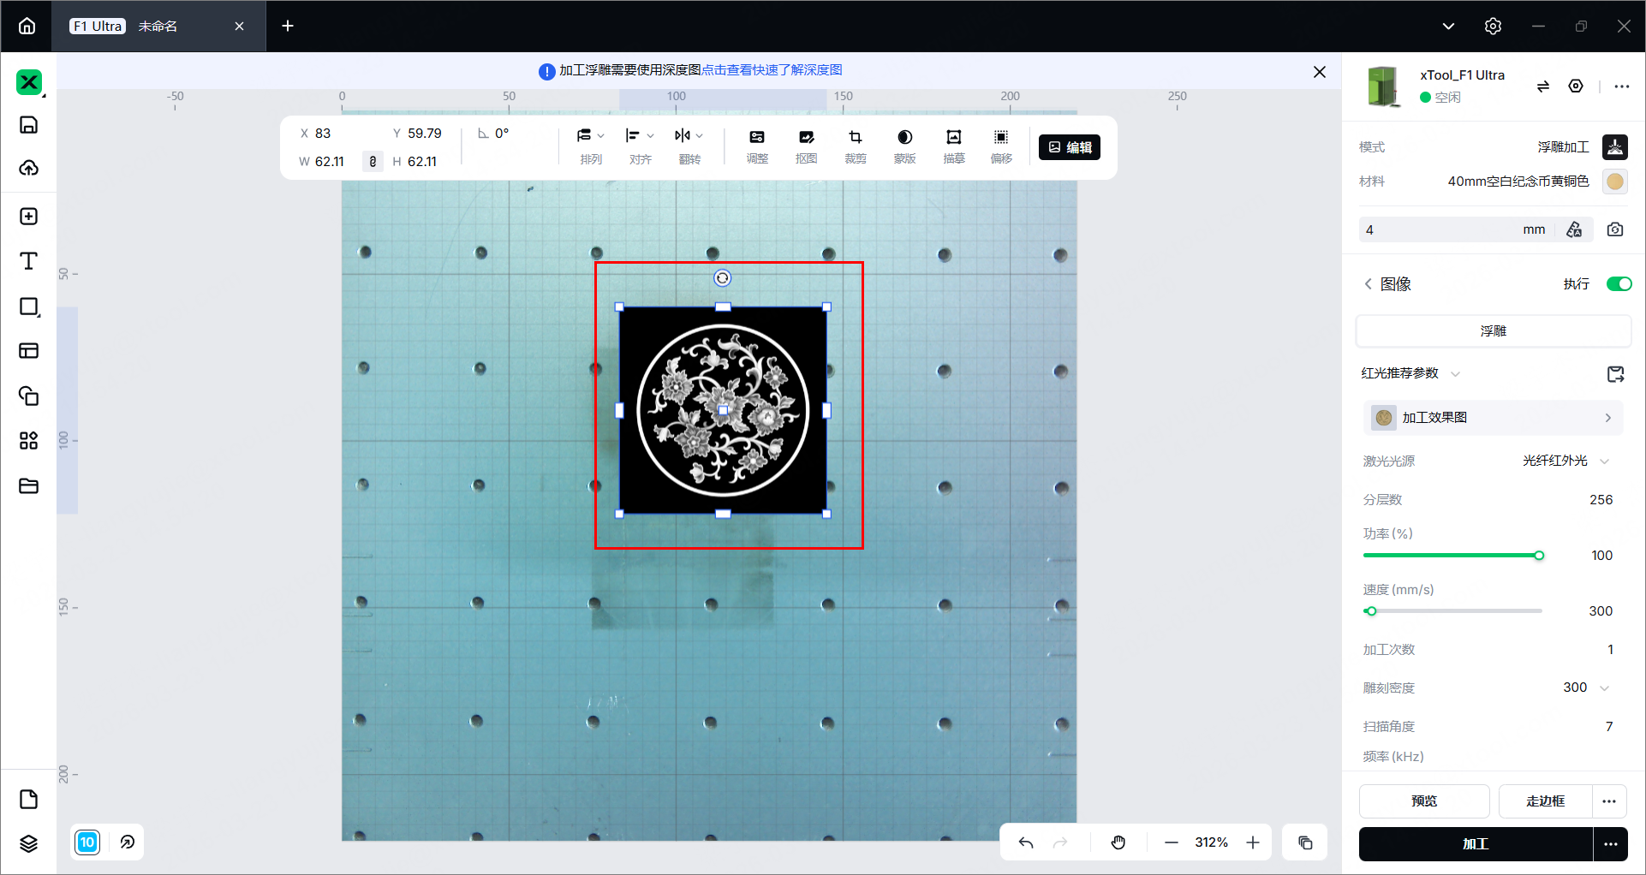Click the camera capture icon

1615,229
